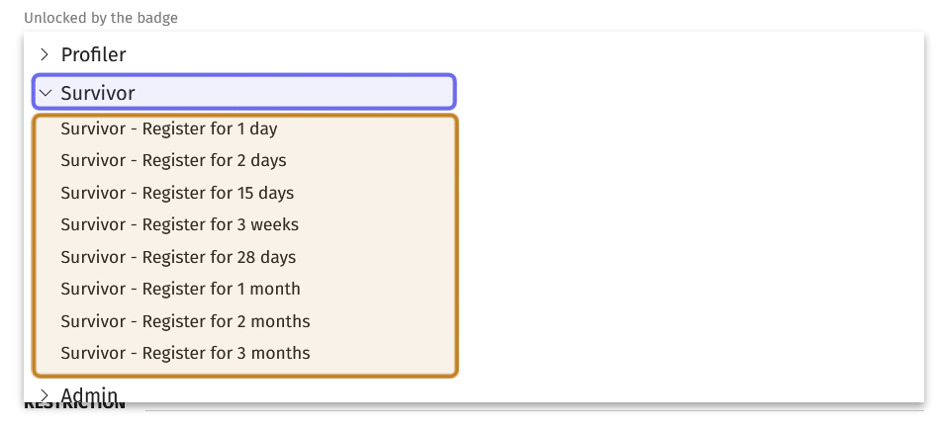The image size is (943, 427).
Task: Choose Survivor - Register for 2 months option
Action: pos(185,321)
